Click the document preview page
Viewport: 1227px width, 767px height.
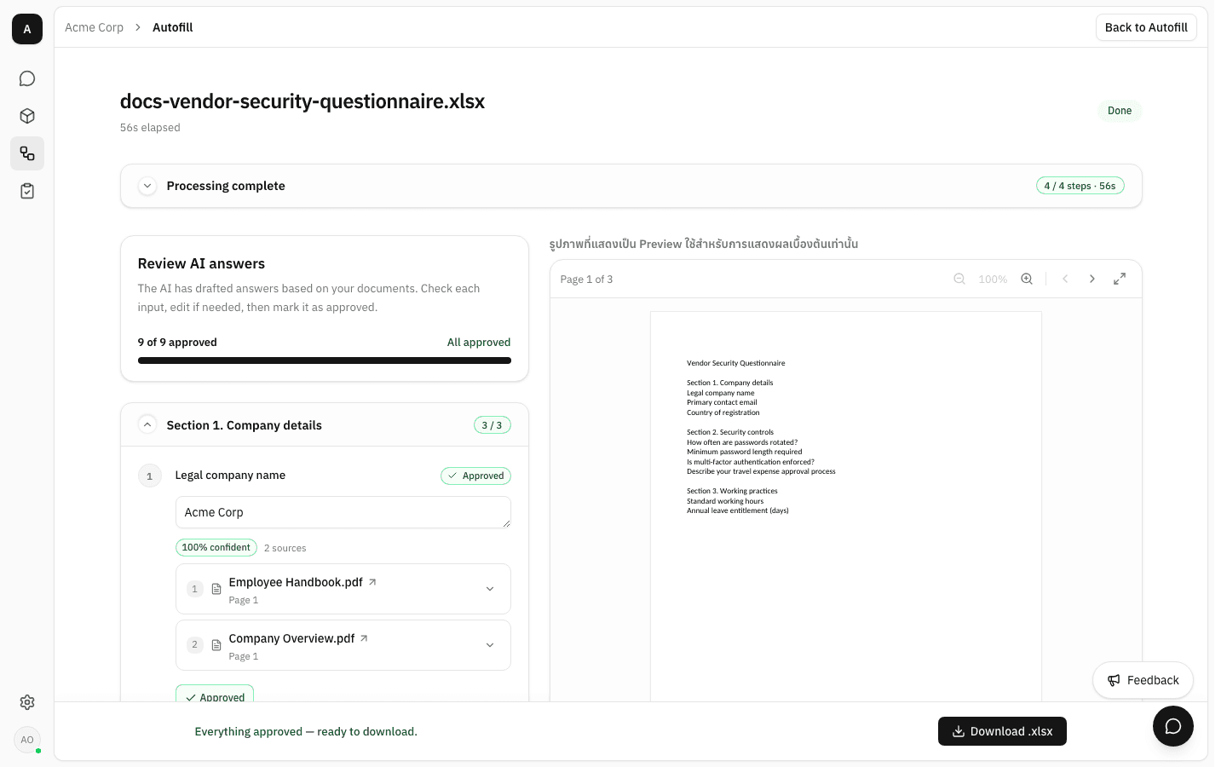(x=846, y=506)
